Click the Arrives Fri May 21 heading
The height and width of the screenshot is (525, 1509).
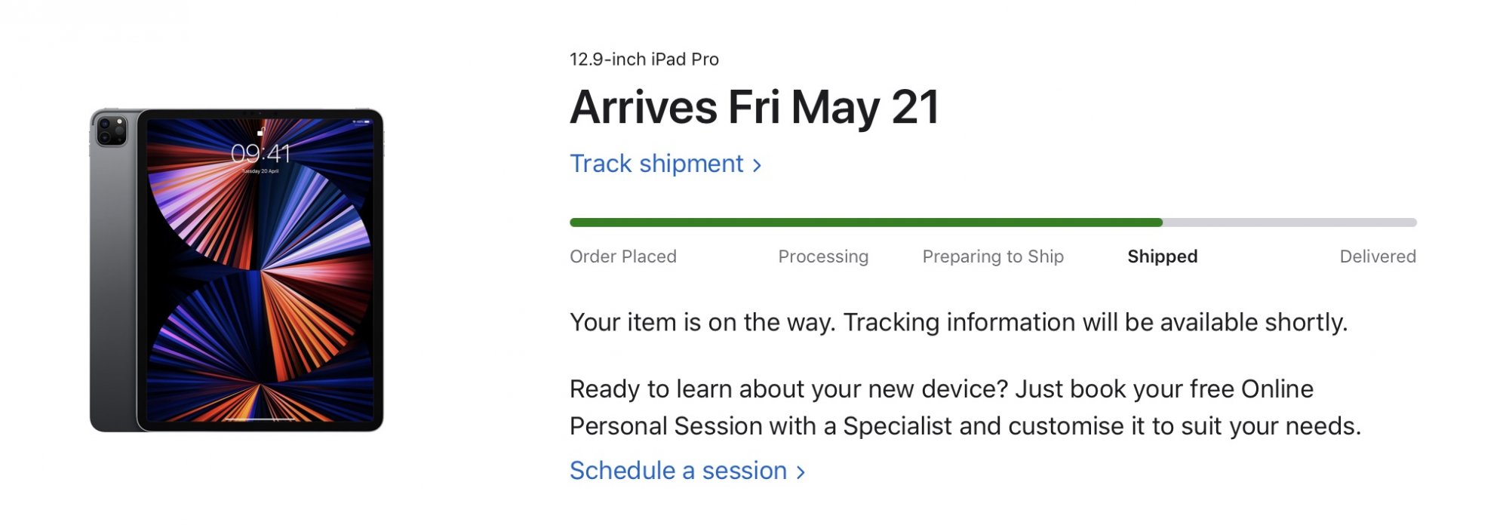point(754,107)
